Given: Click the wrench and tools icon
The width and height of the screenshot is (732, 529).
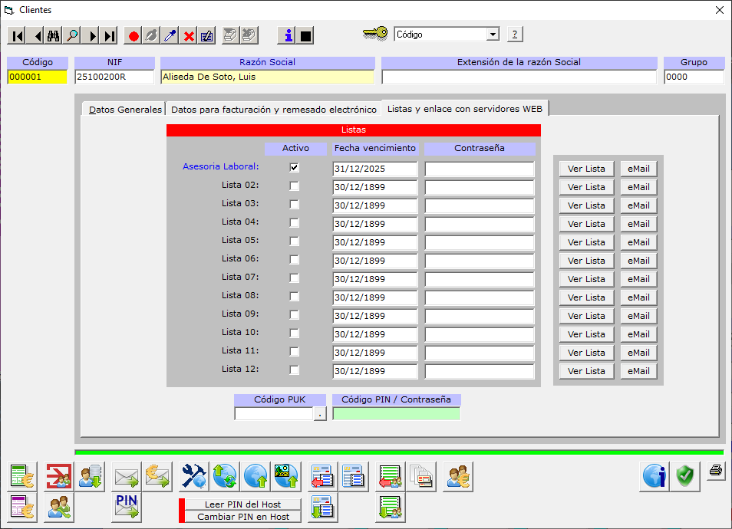Looking at the screenshot, I should 193,476.
